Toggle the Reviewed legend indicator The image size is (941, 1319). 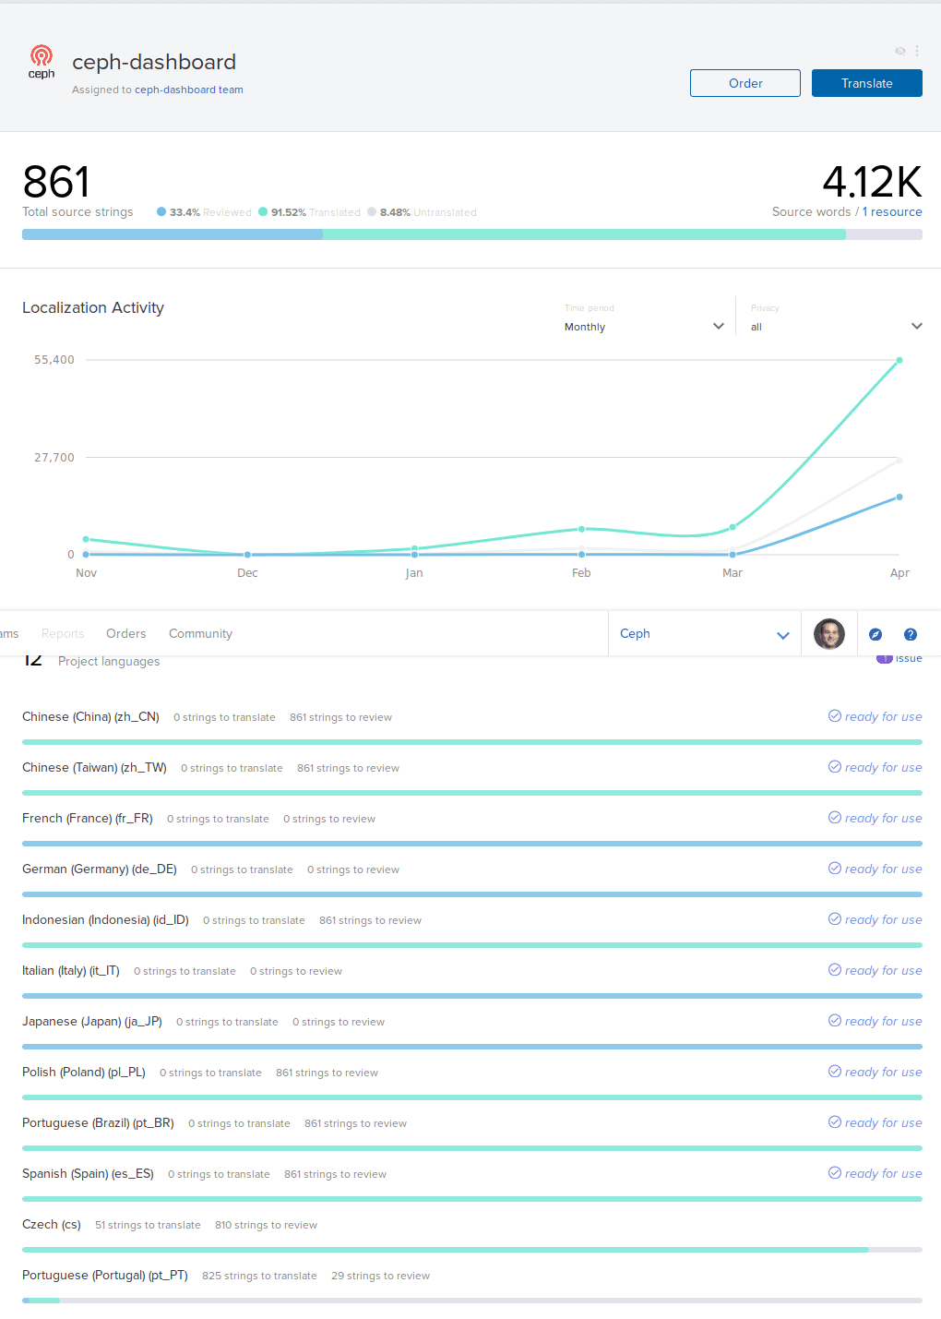coord(161,212)
